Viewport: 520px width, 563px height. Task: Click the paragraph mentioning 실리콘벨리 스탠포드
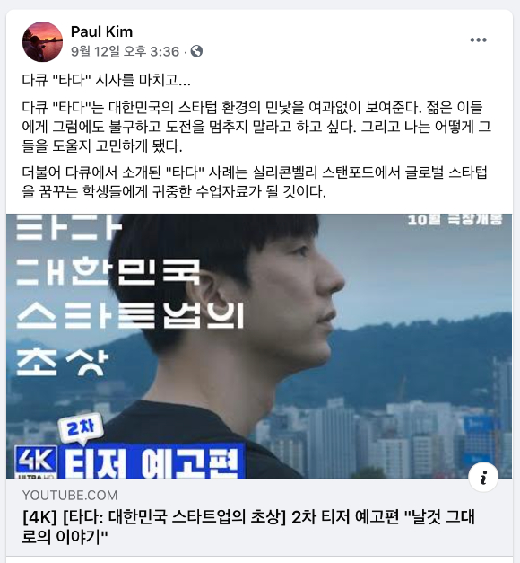[255, 182]
